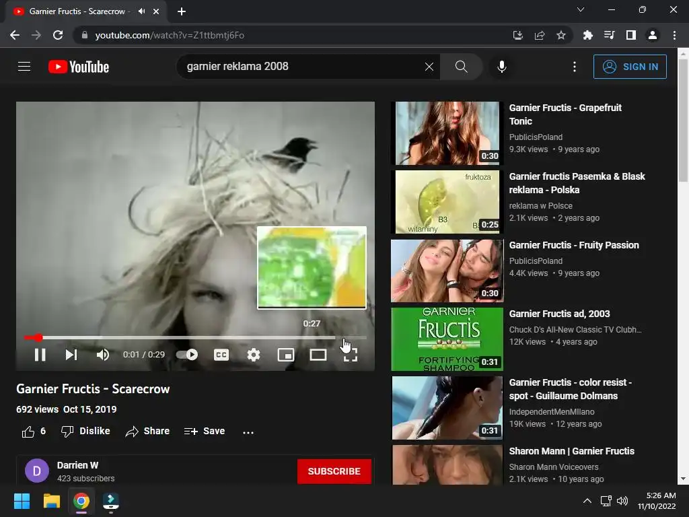
Task: Open Chrome three-dot menu
Action: click(674, 35)
